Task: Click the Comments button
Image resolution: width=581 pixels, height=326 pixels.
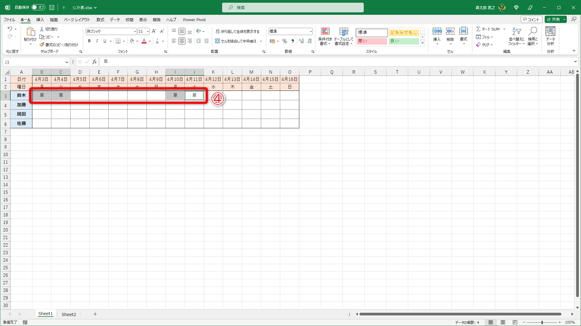Action: click(531, 19)
